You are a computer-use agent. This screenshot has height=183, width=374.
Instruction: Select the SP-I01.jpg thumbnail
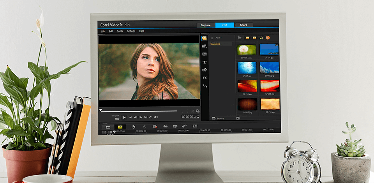tap(269, 49)
